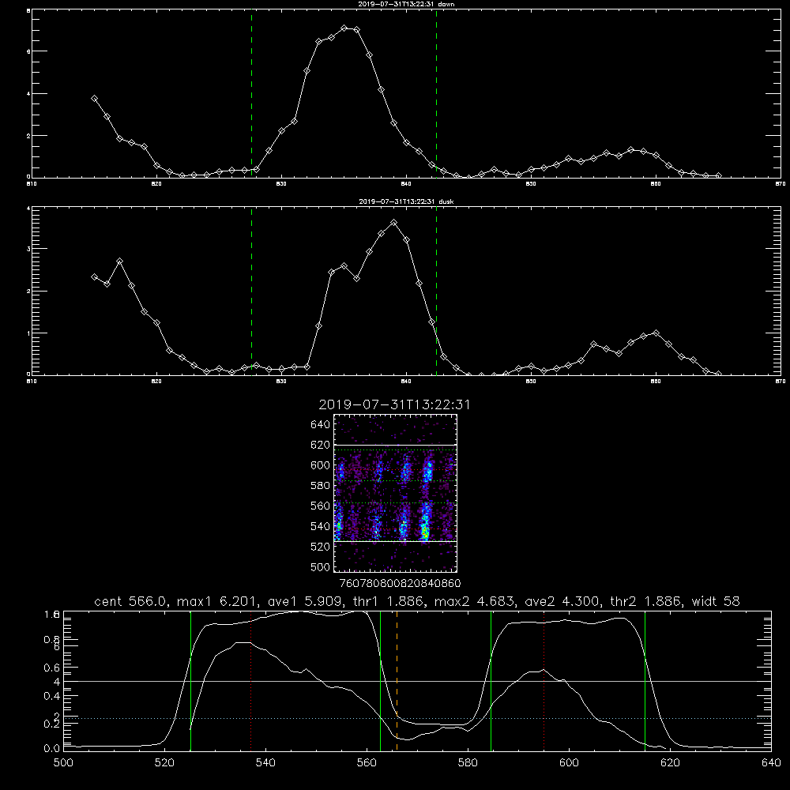
Task: Click the first diamond data point of the dusk curve
Action: 94,276
